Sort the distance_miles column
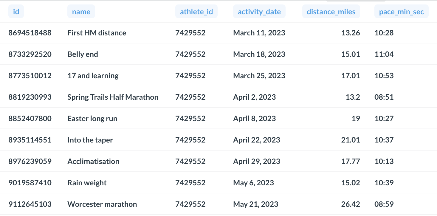Screen dimensions: 437x216 coord(331,11)
